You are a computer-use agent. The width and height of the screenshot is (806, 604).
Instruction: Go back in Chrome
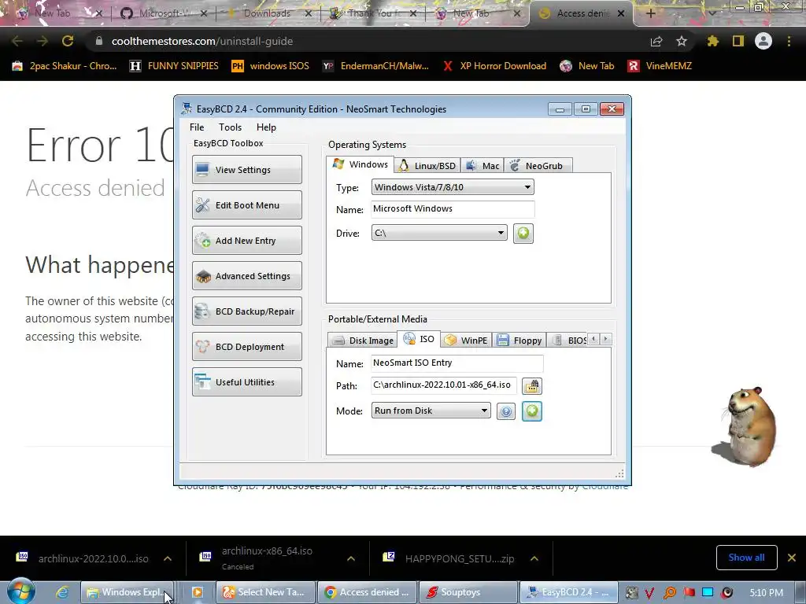click(17, 41)
